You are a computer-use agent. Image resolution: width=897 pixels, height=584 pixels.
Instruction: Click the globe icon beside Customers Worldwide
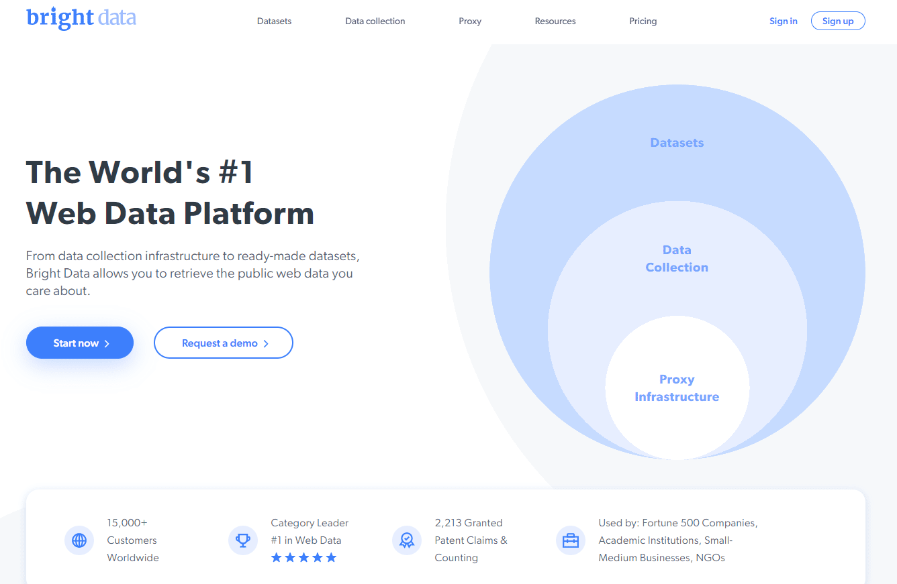tap(79, 540)
